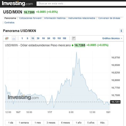Click the Dólar estadounidense Peso mexicano chart title
The image size is (126, 126).
point(38,45)
